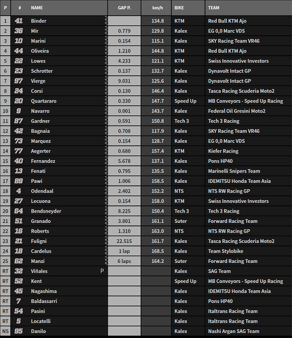Select rider name Mir
Image resolution: width=292 pixels, height=338 pixels.
pos(35,31)
